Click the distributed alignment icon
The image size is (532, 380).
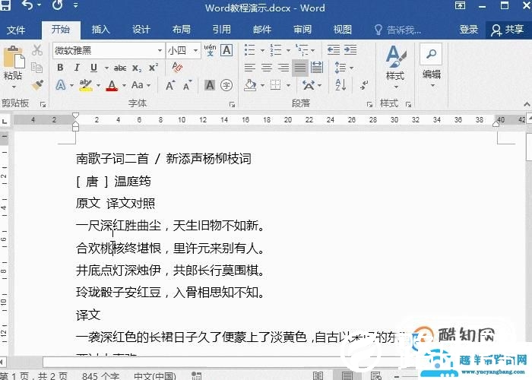317,67
